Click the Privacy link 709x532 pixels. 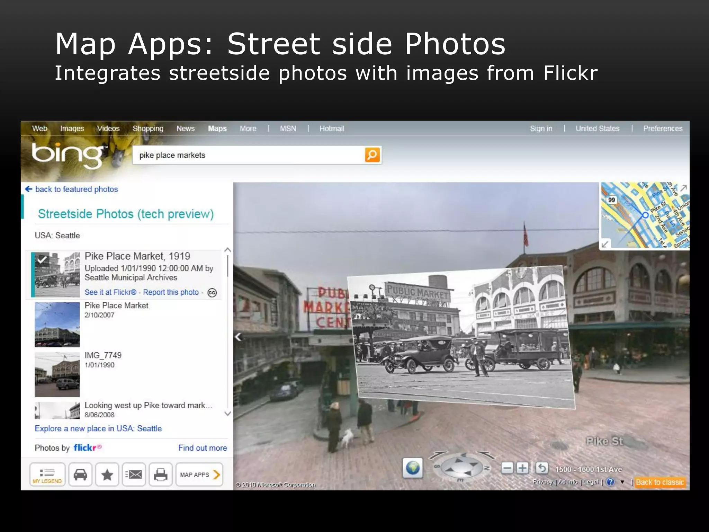[542, 482]
